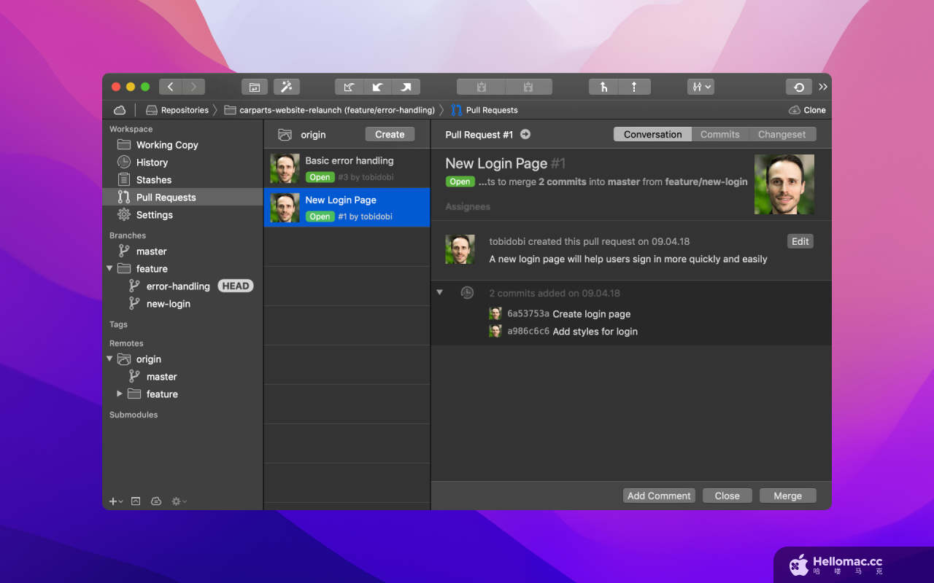
Task: Select the local master branch under Branches
Action: (182, 251)
